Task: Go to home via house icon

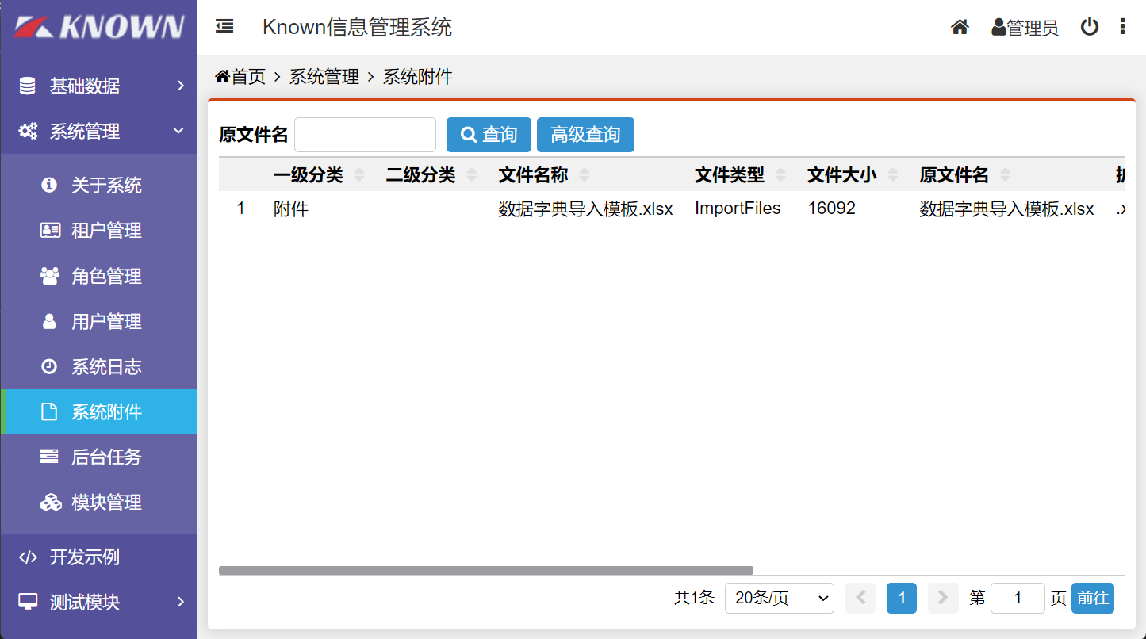Action: tap(960, 27)
